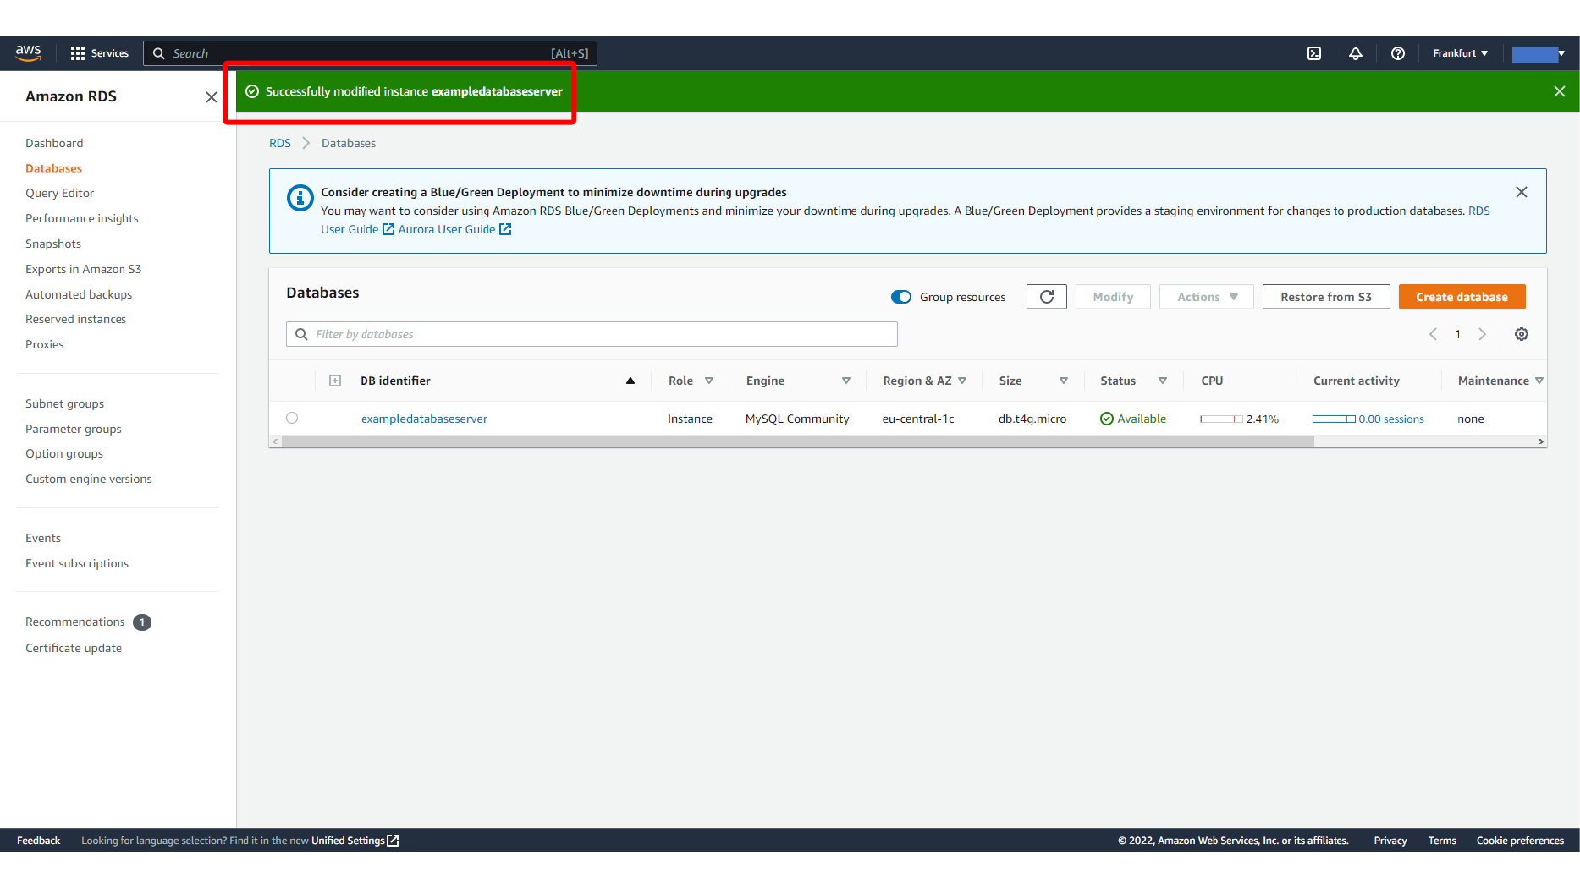Dismiss the green success notification banner
The width and height of the screenshot is (1580, 888).
[1559, 91]
